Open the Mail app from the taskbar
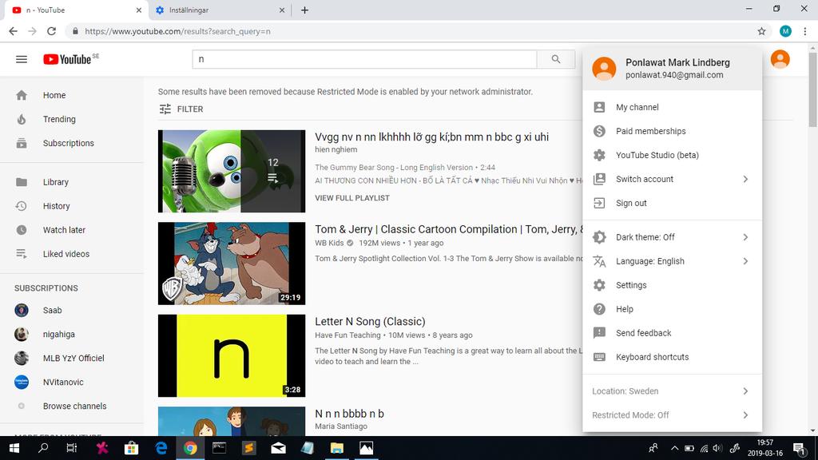The image size is (818, 460). (278, 448)
